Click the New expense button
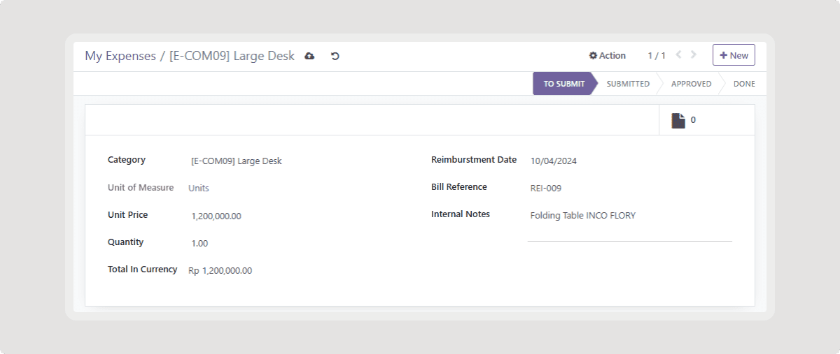Viewport: 840px width, 354px height. coord(734,55)
